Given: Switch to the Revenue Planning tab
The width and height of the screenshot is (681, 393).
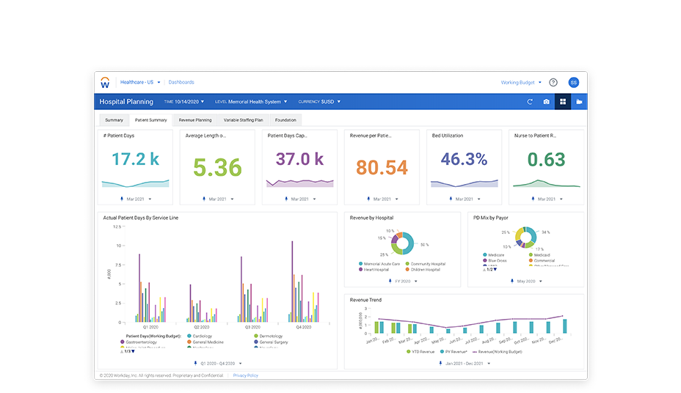Looking at the screenshot, I should pyautogui.click(x=195, y=120).
